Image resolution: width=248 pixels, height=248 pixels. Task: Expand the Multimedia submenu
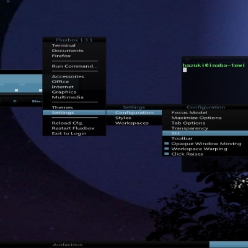click(74, 97)
